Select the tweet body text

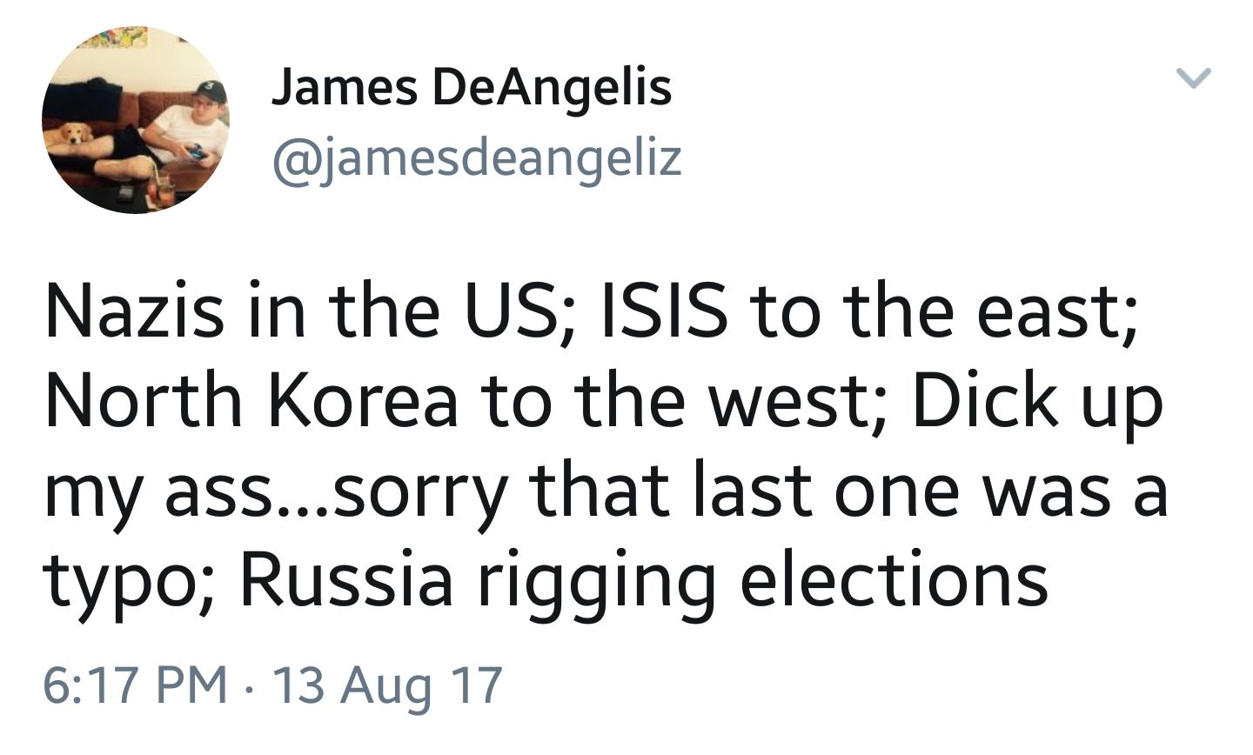pos(609,444)
